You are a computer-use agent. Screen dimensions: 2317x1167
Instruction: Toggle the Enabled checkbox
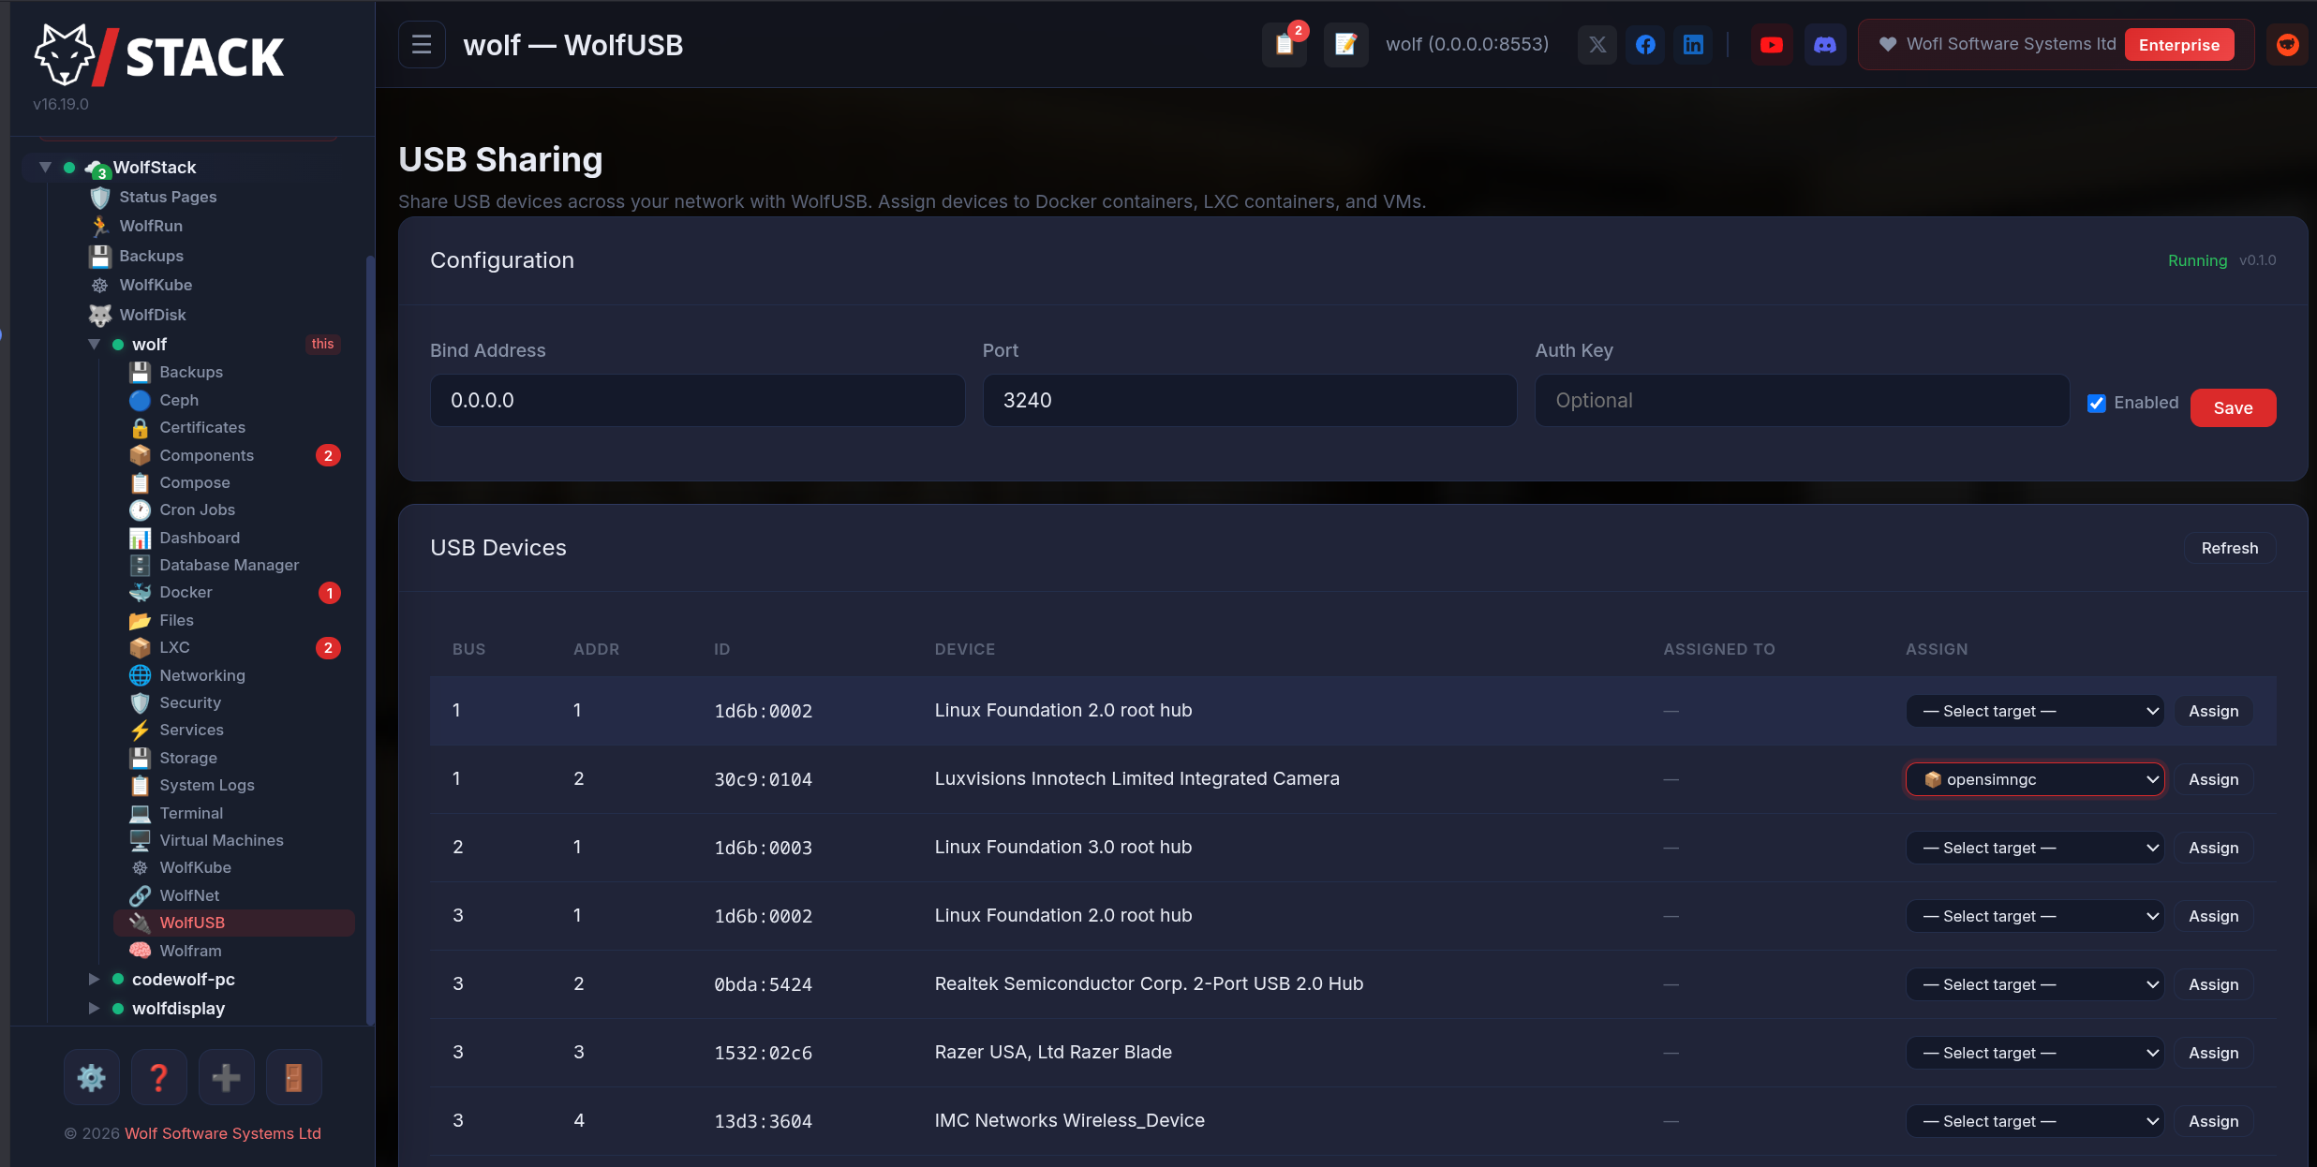pos(2097,403)
